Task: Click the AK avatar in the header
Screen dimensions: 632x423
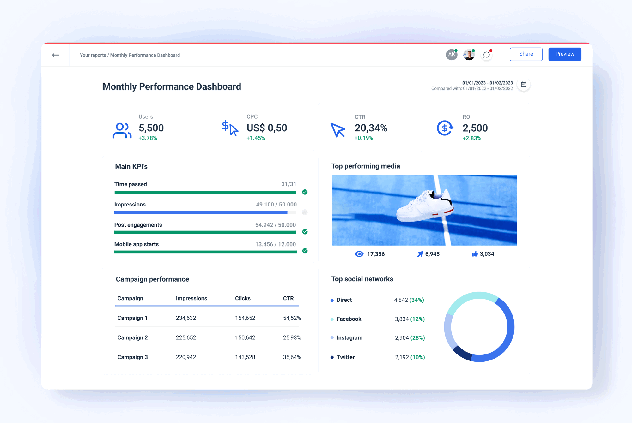Action: pyautogui.click(x=451, y=54)
